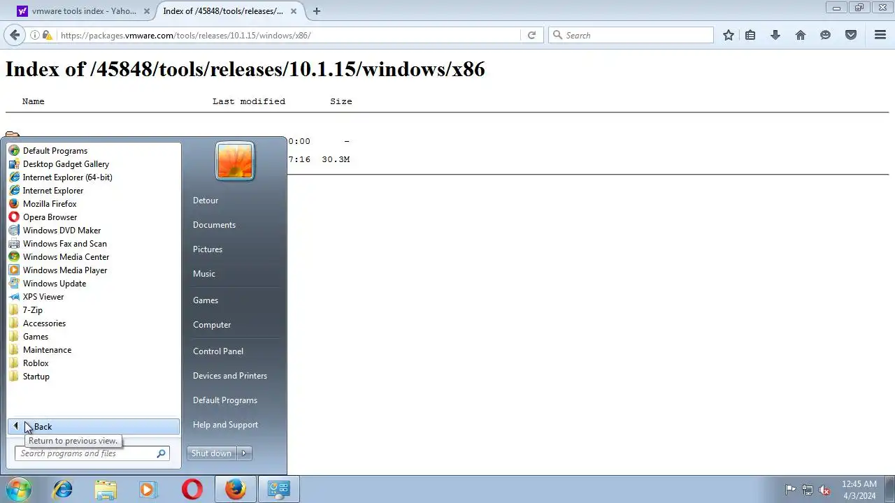Open the Downloads panel

pos(775,35)
